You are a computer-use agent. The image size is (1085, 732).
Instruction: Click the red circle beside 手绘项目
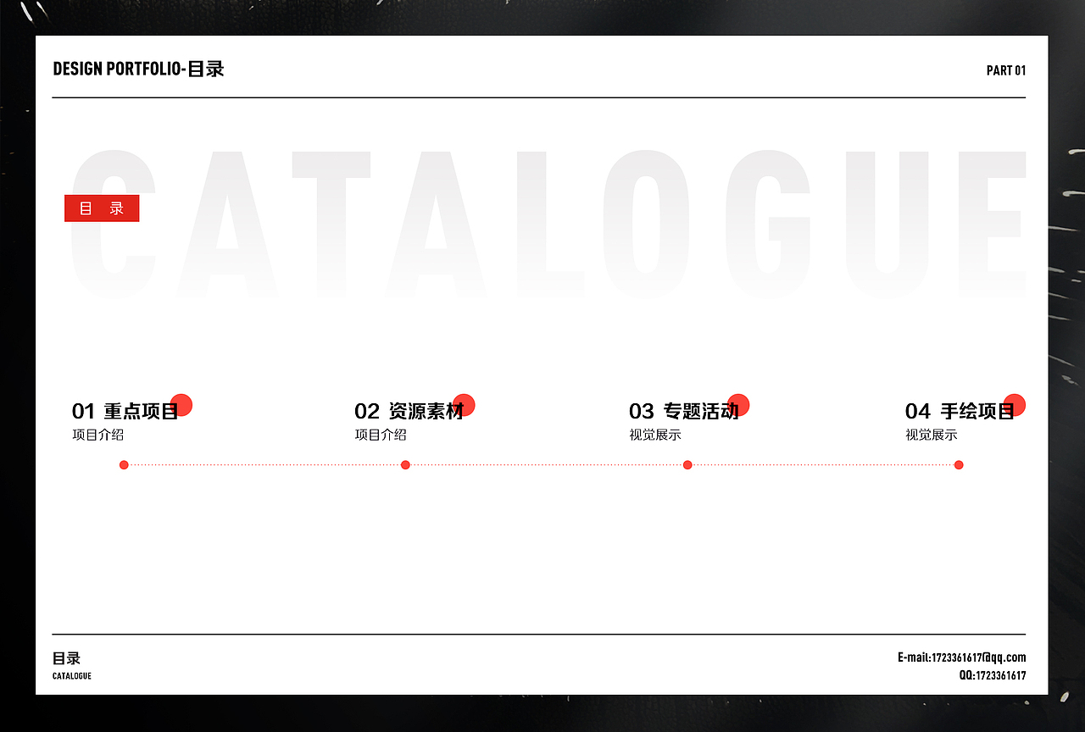pos(1015,405)
